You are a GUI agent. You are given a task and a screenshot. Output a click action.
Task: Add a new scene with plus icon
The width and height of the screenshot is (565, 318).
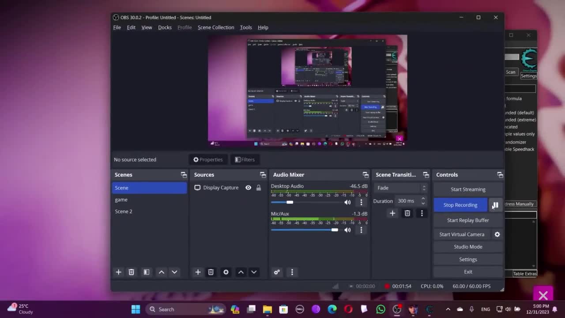tap(118, 272)
